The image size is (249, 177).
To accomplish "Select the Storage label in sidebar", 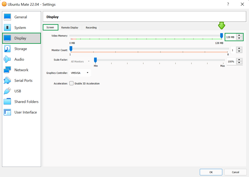I will coord(21,49).
